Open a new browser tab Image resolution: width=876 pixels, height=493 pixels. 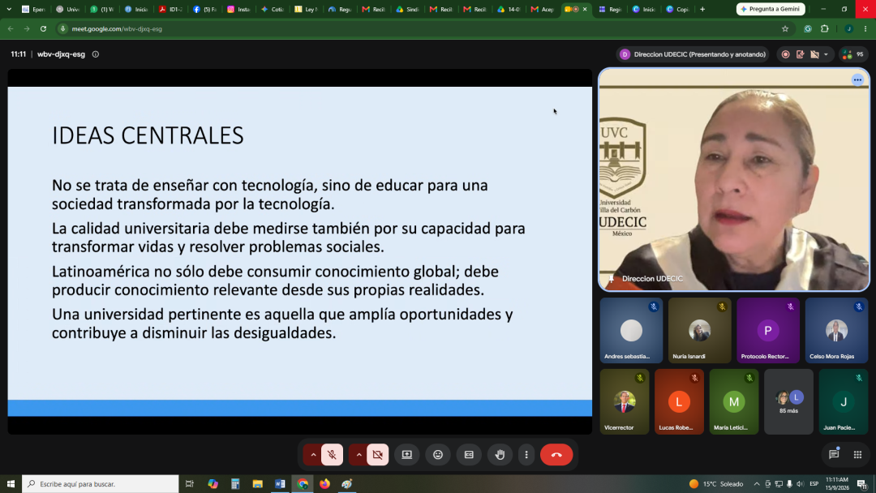pyautogui.click(x=702, y=9)
